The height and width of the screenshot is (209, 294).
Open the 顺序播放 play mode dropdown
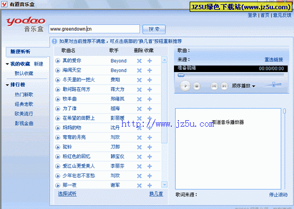[x=244, y=86]
